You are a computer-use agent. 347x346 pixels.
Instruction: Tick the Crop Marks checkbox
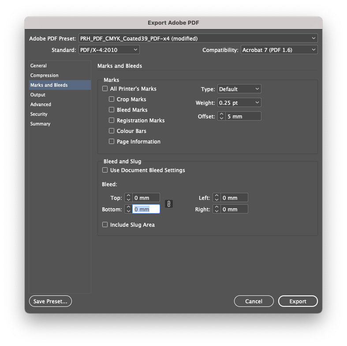pos(112,99)
